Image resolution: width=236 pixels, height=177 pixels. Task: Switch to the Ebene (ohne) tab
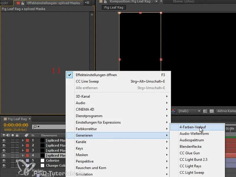tap(183, 1)
